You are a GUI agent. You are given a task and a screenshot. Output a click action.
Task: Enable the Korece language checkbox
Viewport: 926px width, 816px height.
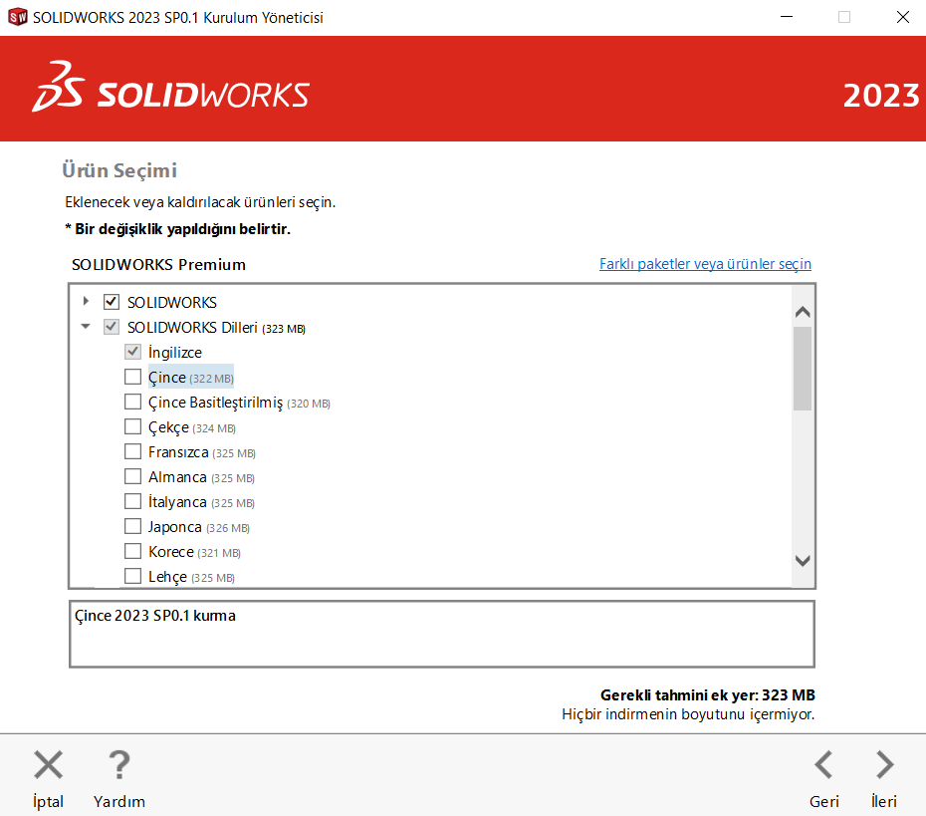132,551
